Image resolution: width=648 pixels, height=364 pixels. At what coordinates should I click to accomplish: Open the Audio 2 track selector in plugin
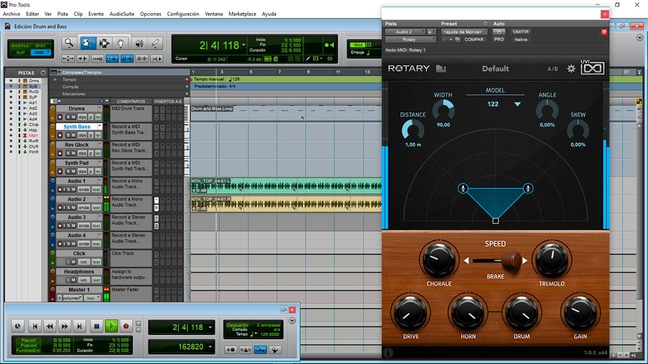click(405, 32)
